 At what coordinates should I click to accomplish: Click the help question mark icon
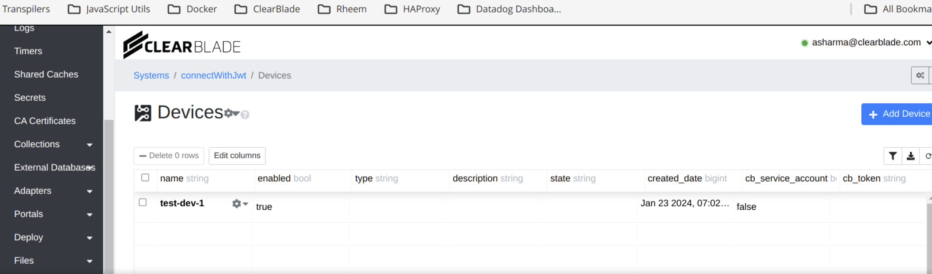(x=245, y=115)
